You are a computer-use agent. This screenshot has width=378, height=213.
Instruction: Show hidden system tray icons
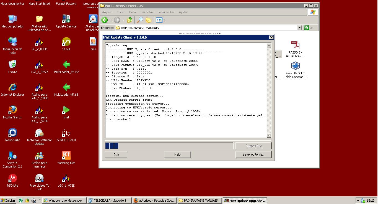(358, 201)
